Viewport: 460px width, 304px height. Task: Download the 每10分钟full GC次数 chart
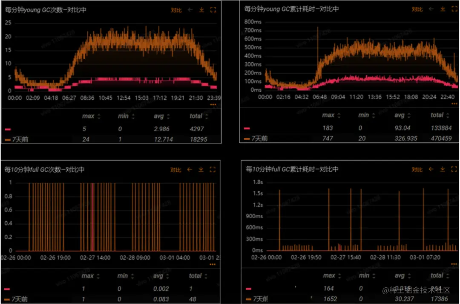[x=201, y=169]
